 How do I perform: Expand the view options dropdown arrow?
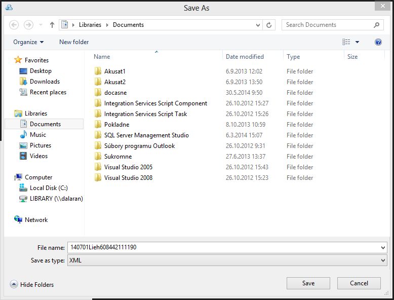point(358,42)
